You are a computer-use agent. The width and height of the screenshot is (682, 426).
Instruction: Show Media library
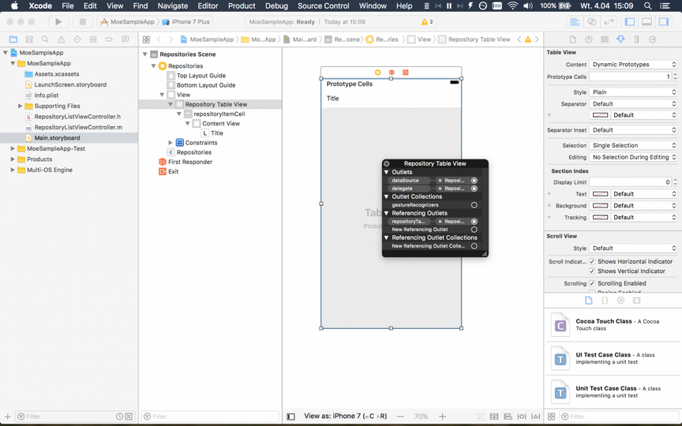[636, 301]
